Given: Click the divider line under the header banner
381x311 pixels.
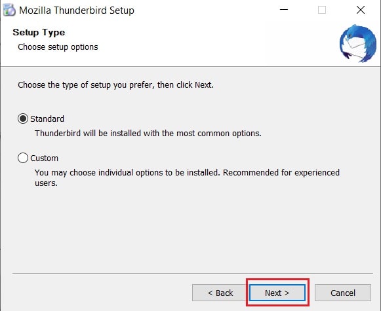Looking at the screenshot, I should point(190,66).
